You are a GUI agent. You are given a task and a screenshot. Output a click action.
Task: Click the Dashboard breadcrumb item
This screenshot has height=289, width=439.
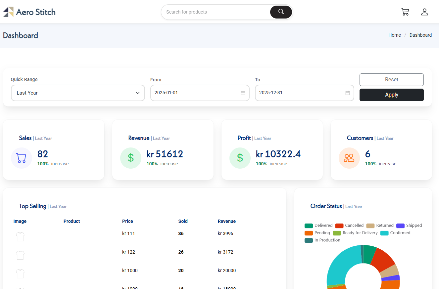pos(420,35)
